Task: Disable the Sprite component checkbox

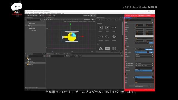Action: tap(125, 46)
